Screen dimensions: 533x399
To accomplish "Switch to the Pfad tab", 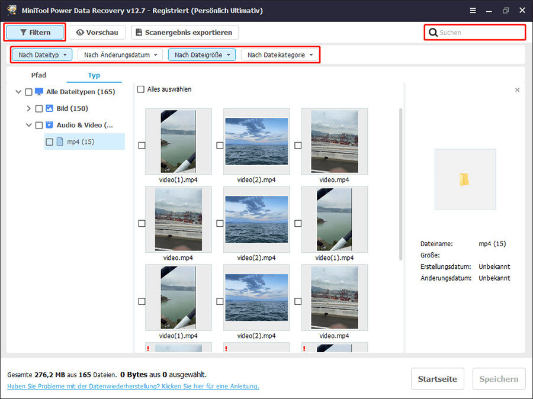I will [x=38, y=75].
